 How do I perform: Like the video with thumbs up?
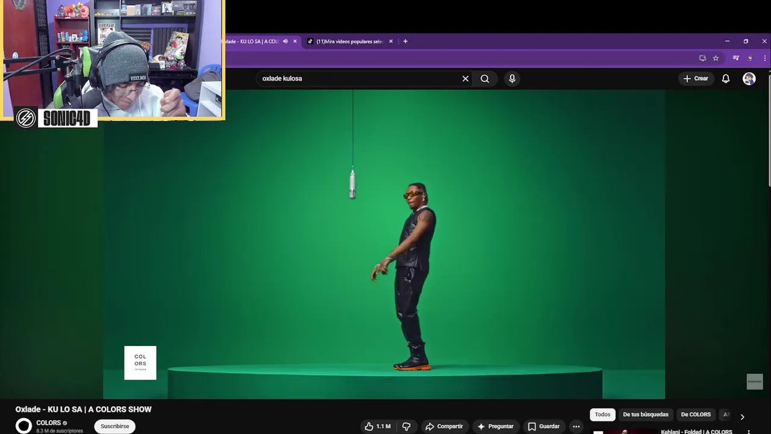click(x=377, y=426)
